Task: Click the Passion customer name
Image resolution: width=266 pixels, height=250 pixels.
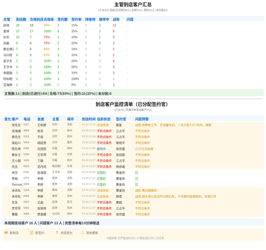Action: [x=17, y=185]
